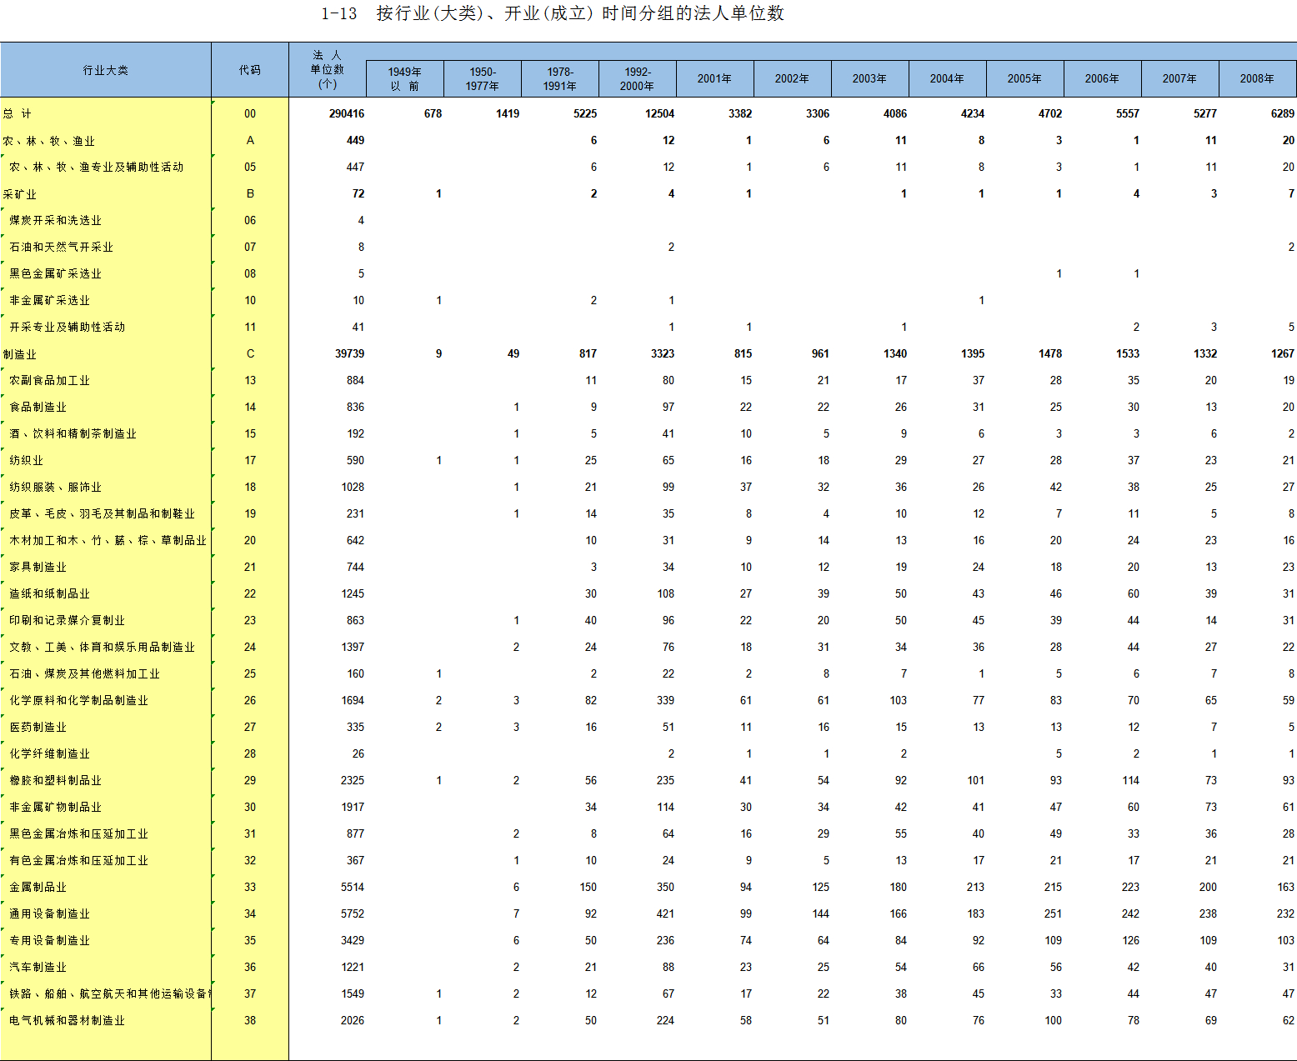Select 文教、工美、体育和娱乐用品制造业 row label

coord(103,648)
